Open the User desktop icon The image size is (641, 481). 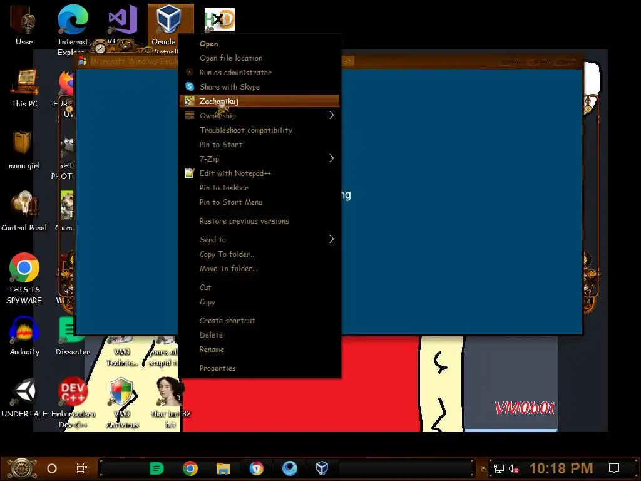click(x=24, y=25)
